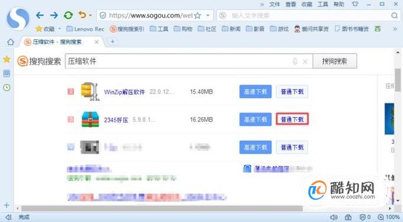
Task: Click the orange undo closed tab icon
Action: [82, 15]
